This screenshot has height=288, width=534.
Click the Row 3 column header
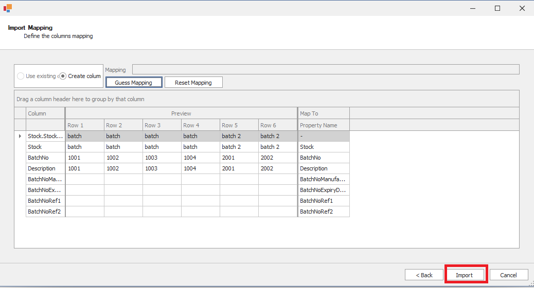[162, 125]
